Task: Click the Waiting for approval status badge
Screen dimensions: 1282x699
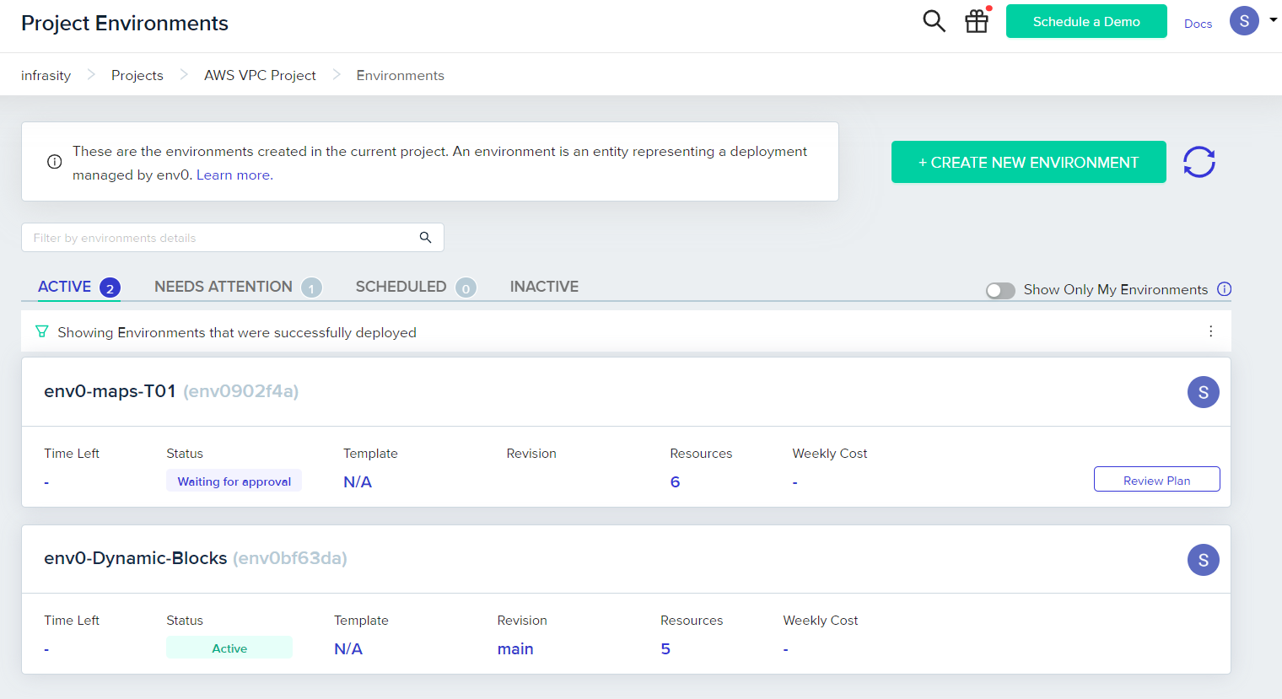Action: point(234,481)
